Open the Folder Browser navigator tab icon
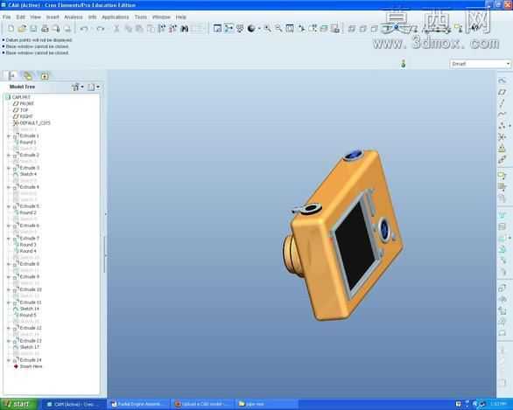The width and height of the screenshot is (513, 410). pos(28,76)
